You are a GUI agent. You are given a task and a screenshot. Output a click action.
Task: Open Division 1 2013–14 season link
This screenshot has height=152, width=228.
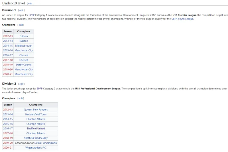[8, 41]
